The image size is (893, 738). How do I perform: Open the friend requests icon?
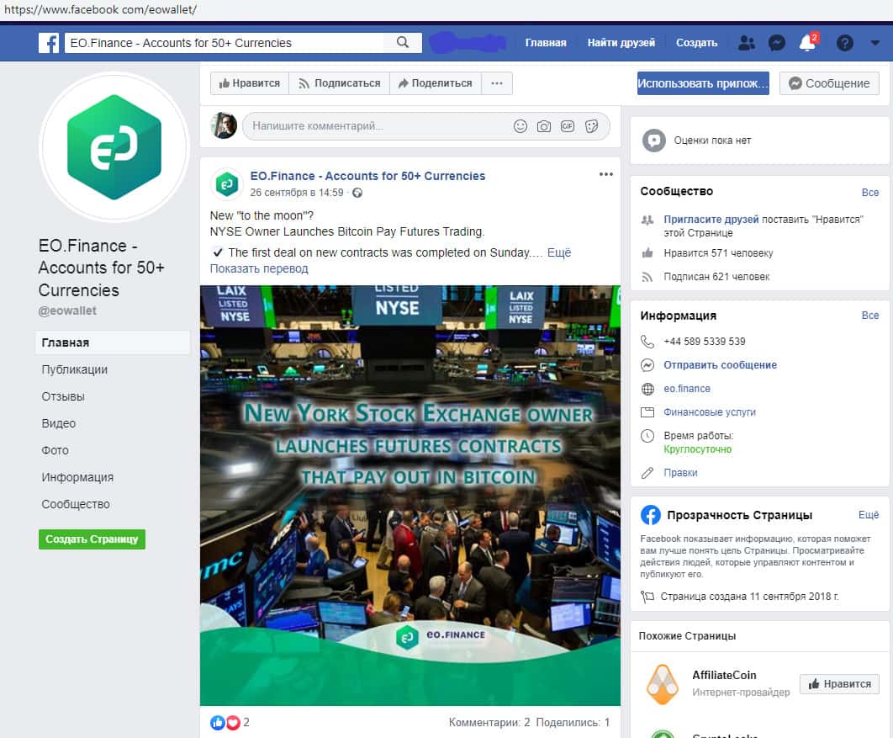tap(746, 43)
